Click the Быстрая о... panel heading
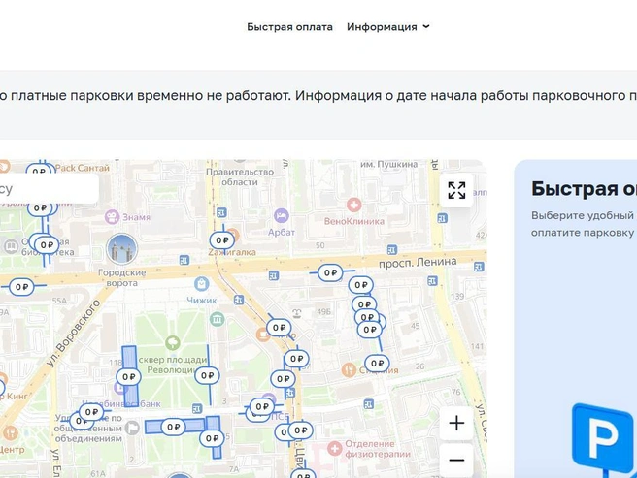Image resolution: width=637 pixels, height=478 pixels. (x=584, y=189)
